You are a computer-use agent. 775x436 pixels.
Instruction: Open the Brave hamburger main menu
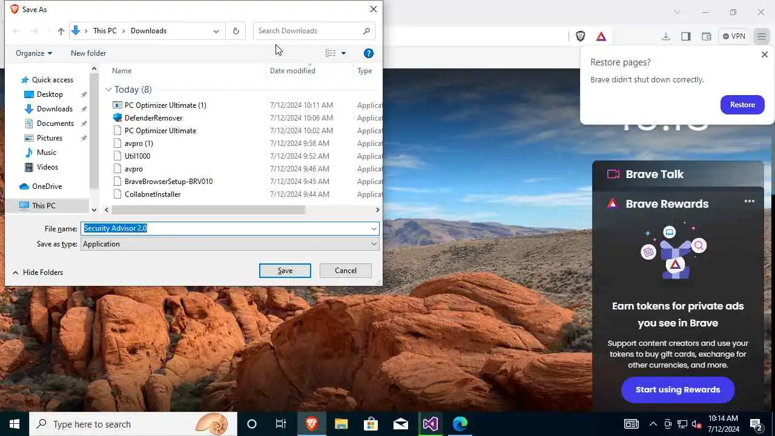point(762,36)
